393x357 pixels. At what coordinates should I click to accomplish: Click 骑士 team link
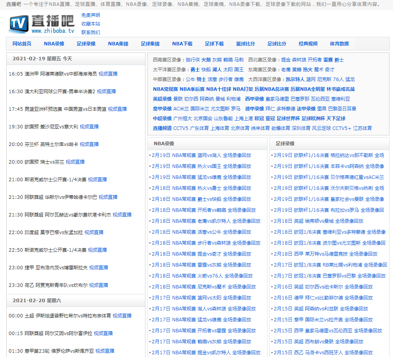click(201, 79)
